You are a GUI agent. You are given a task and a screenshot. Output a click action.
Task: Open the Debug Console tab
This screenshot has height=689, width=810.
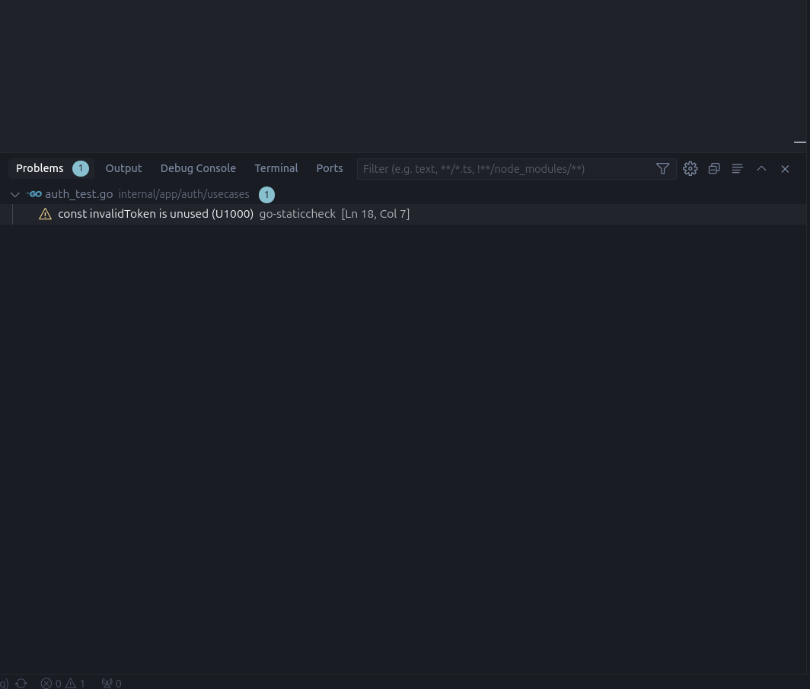pyautogui.click(x=198, y=168)
